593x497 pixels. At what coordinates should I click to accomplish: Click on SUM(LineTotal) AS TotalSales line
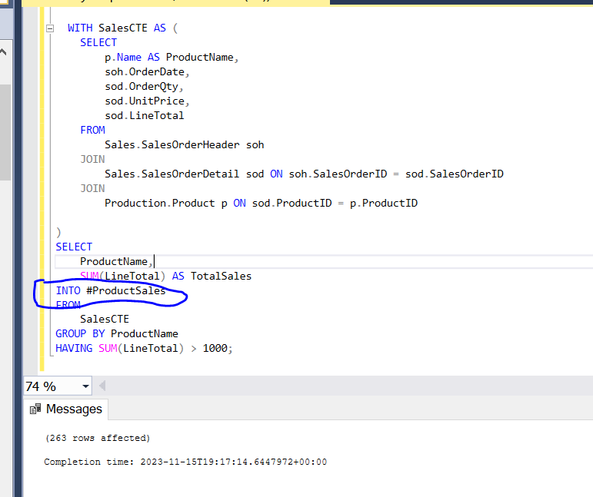tap(165, 276)
